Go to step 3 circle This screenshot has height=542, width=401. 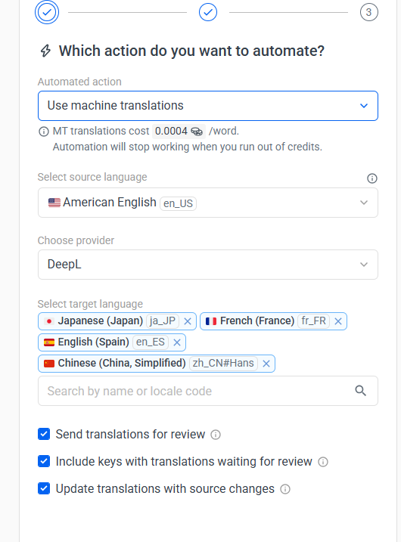tap(368, 12)
